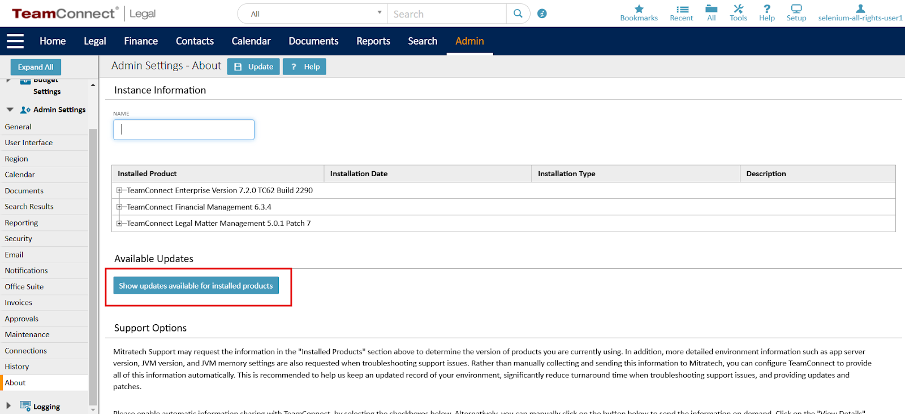This screenshot has width=905, height=414.
Task: Click the round blue icon beside search
Action: click(542, 14)
